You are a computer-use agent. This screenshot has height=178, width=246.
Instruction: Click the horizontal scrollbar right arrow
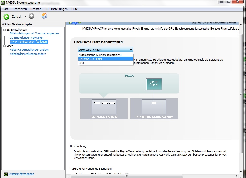[237, 176]
